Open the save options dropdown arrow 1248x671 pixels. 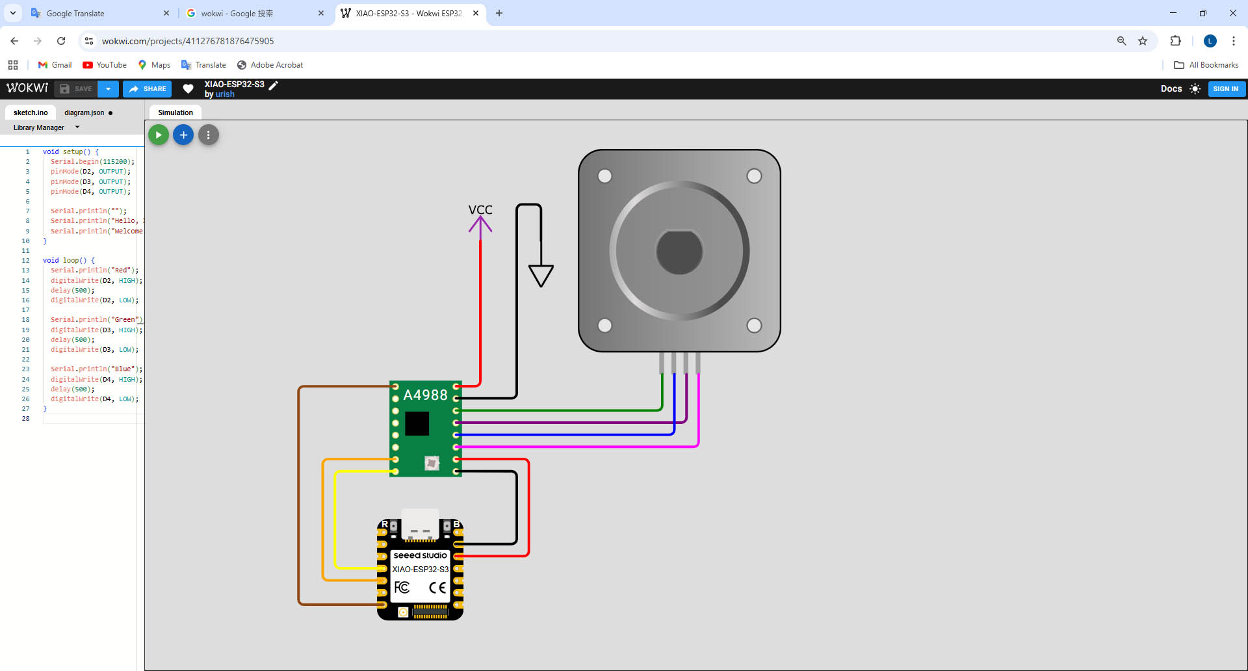tap(109, 89)
